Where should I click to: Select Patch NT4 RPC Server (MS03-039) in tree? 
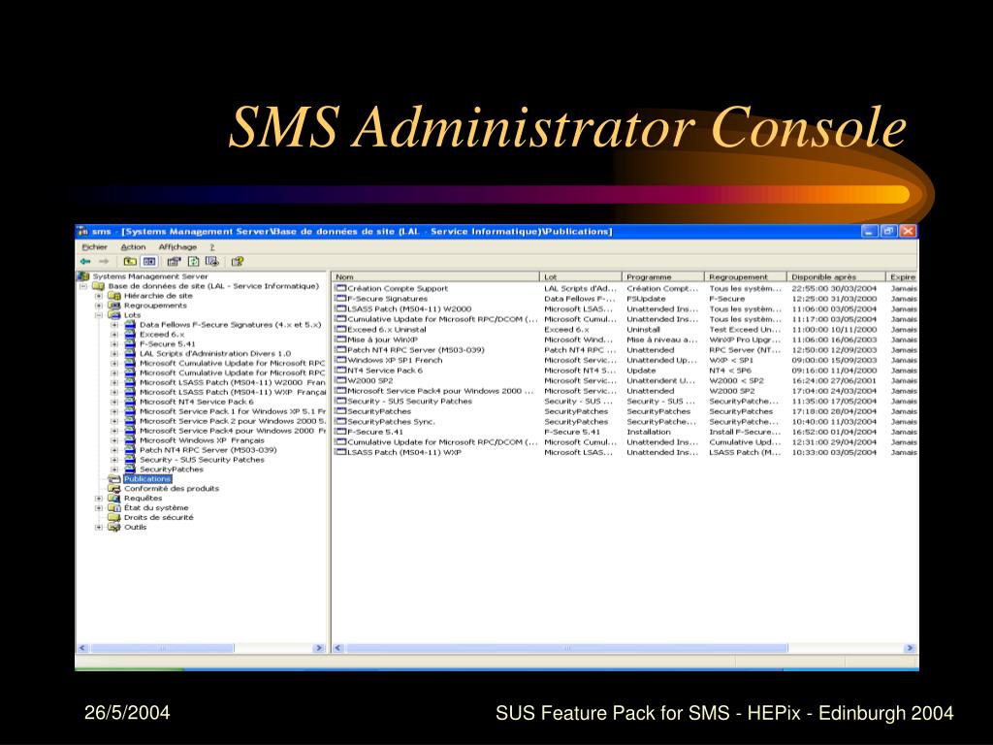coord(208,450)
